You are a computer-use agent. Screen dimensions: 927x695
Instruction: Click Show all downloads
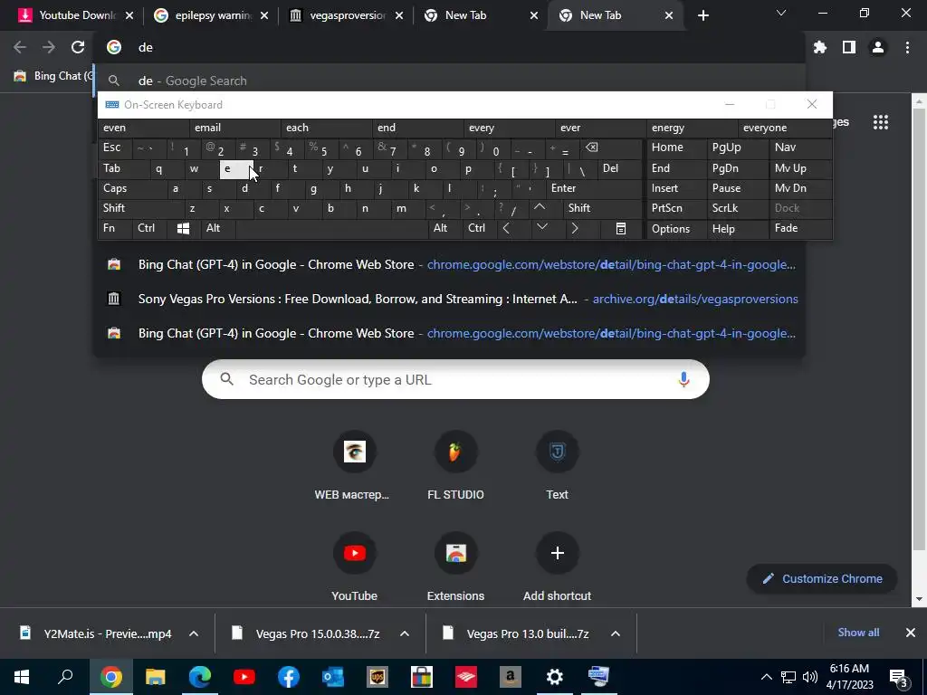[x=858, y=633]
